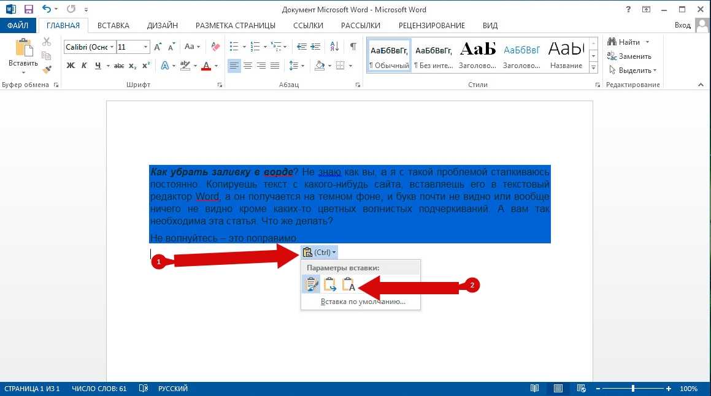
Task: Click the zoom slider handle
Action: click(x=633, y=388)
